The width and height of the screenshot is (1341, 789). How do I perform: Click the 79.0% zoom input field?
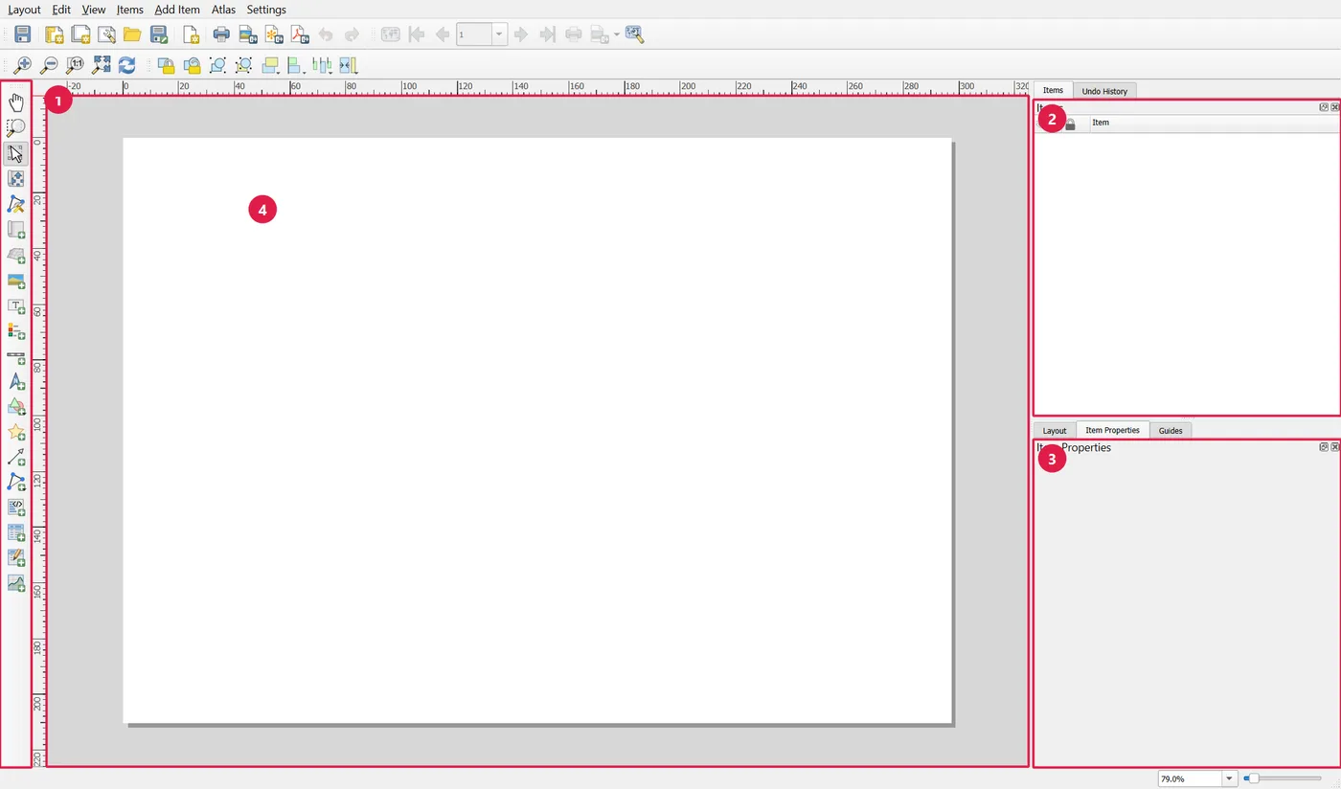pos(1190,778)
